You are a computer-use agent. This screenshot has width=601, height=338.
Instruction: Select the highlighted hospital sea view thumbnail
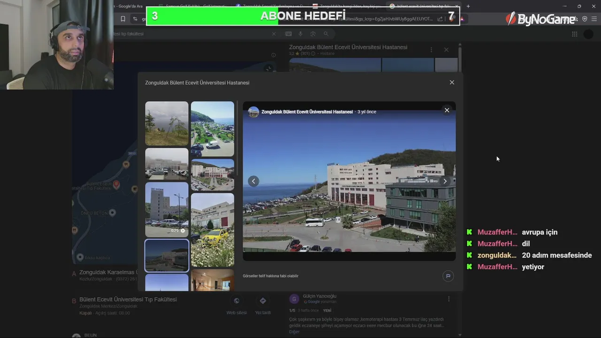[x=167, y=255]
